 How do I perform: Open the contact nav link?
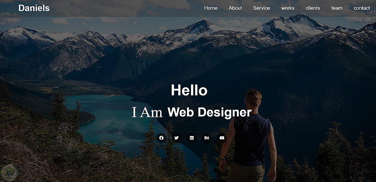point(362,8)
